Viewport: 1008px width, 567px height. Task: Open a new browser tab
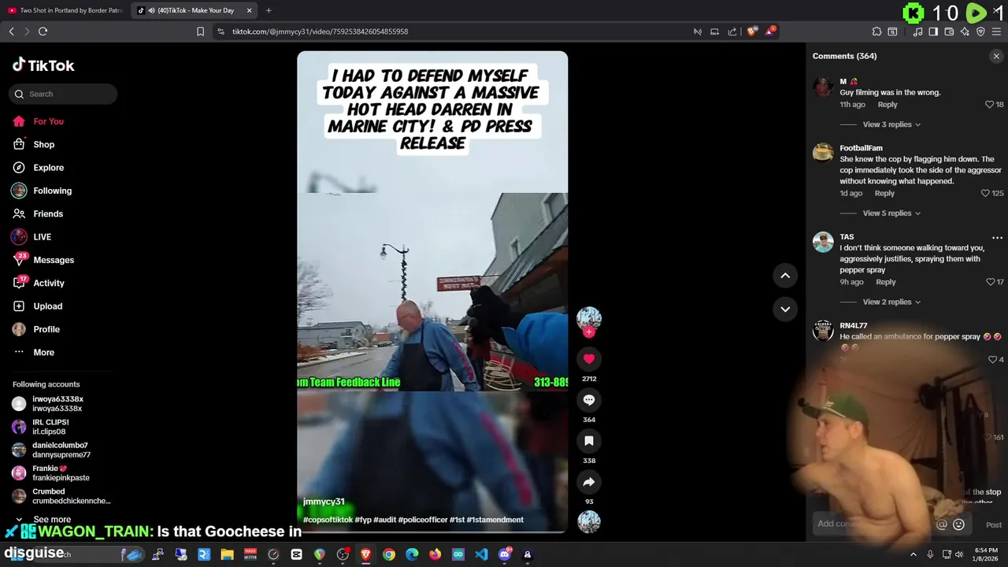pyautogui.click(x=269, y=10)
